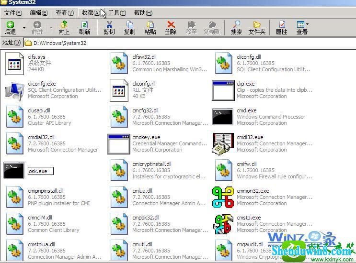Open the 工具(T) menu
Screen dimensions: 356x263
click(x=117, y=13)
